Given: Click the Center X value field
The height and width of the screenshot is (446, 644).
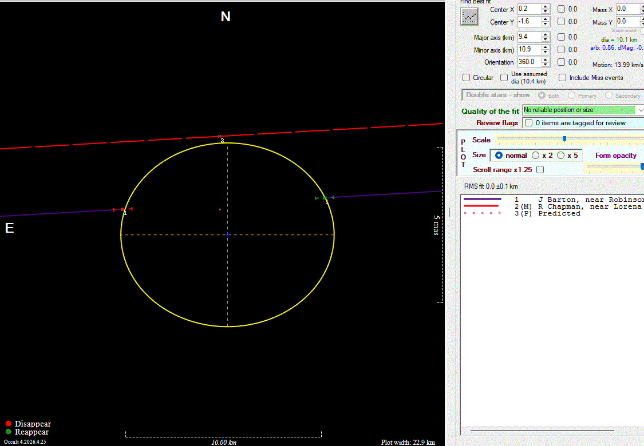Looking at the screenshot, I should click(529, 9).
